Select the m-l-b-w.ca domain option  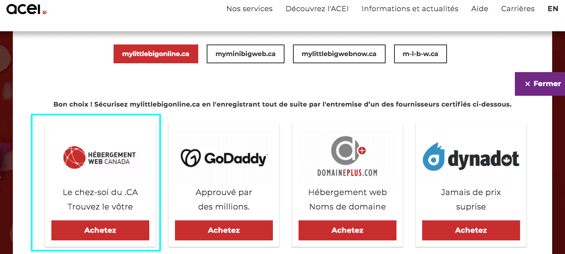(x=420, y=54)
